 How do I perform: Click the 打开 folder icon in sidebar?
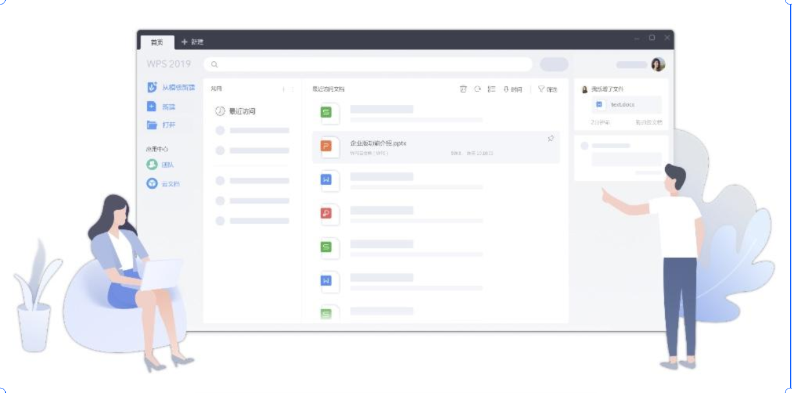152,125
